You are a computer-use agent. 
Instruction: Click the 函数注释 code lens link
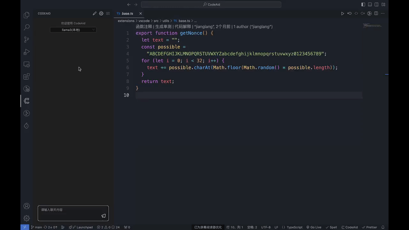(x=144, y=27)
